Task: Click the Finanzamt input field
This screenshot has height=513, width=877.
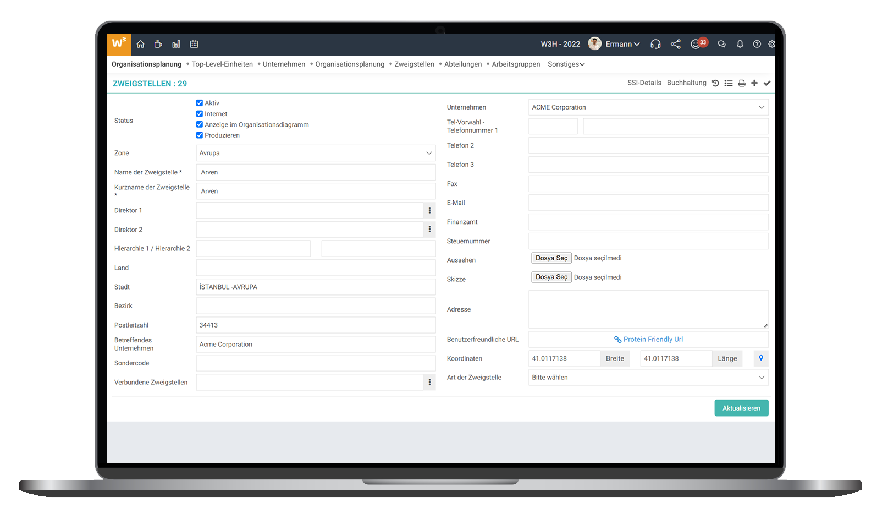Action: 648,222
